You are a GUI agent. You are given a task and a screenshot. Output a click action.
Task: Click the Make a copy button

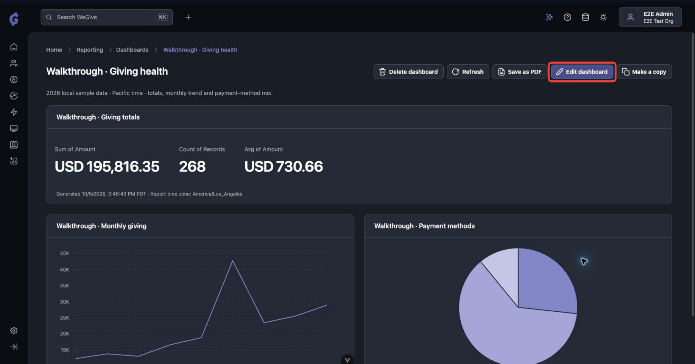pyautogui.click(x=644, y=72)
